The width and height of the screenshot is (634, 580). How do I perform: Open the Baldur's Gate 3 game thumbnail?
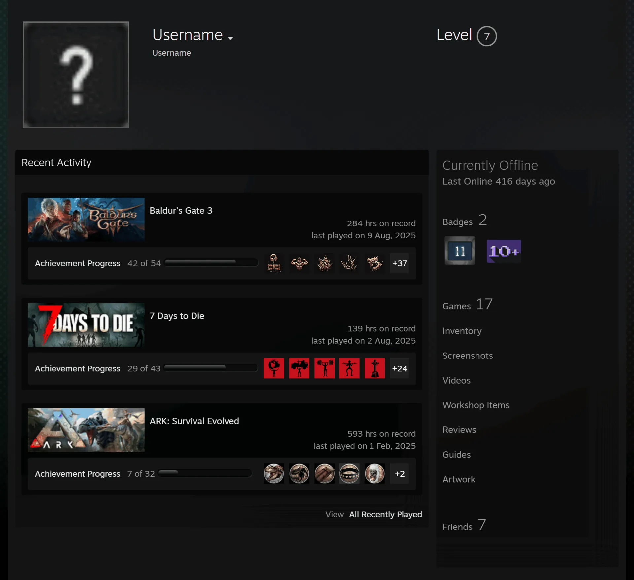point(86,220)
